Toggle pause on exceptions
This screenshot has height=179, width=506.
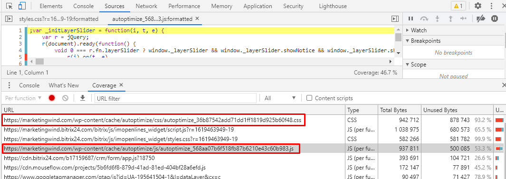coord(495,19)
